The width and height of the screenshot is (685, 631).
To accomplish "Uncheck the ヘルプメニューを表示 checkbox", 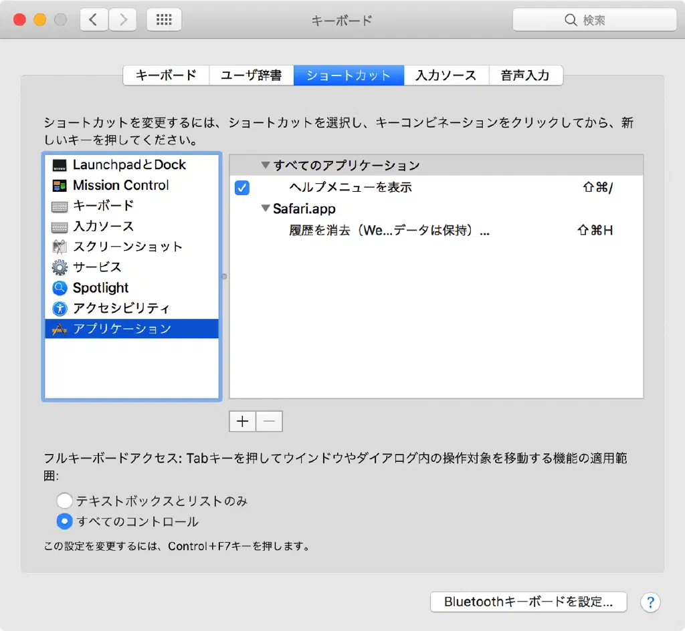I will (242, 188).
